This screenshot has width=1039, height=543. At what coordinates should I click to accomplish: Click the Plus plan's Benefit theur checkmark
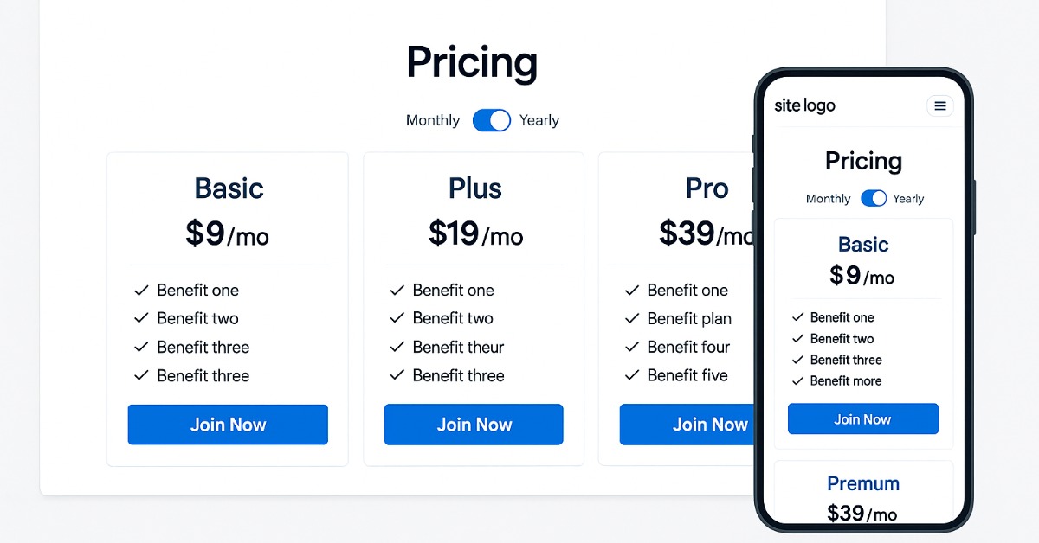[397, 347]
